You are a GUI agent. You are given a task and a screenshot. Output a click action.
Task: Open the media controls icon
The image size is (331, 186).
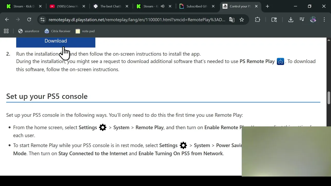tap(302, 20)
